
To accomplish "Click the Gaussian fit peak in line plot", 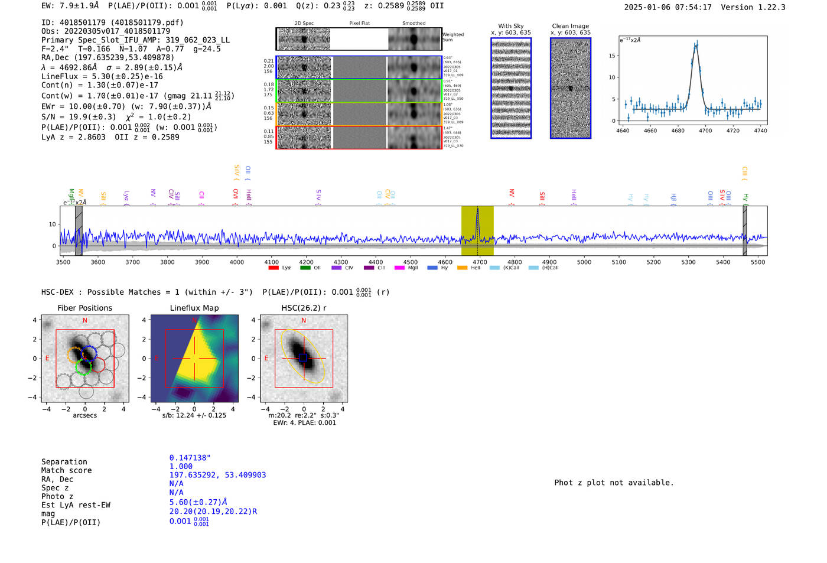I will click(x=695, y=44).
